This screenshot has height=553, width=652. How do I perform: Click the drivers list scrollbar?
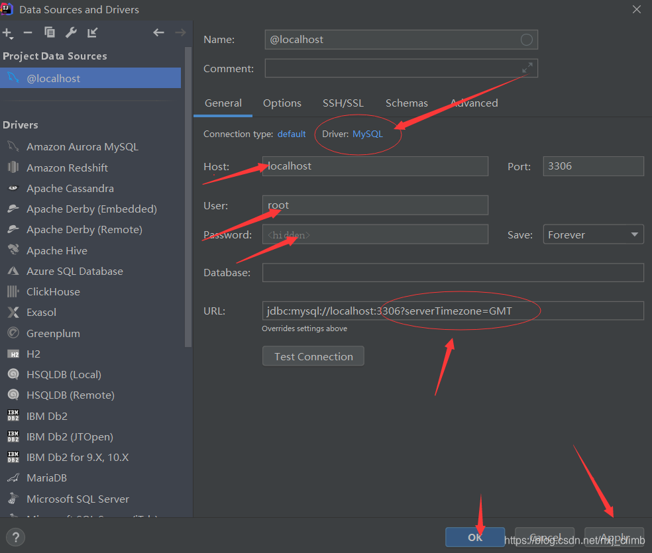tap(188, 197)
